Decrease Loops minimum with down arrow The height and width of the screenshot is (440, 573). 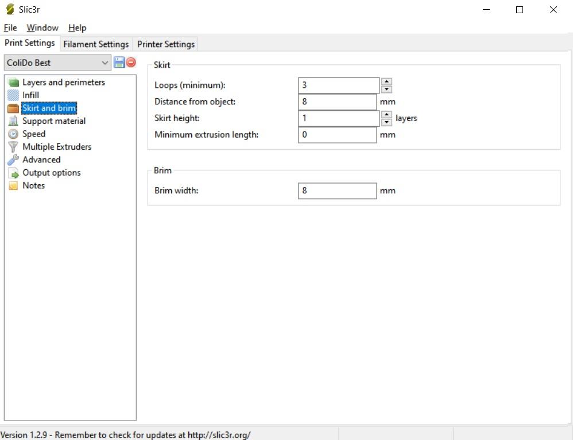click(386, 89)
